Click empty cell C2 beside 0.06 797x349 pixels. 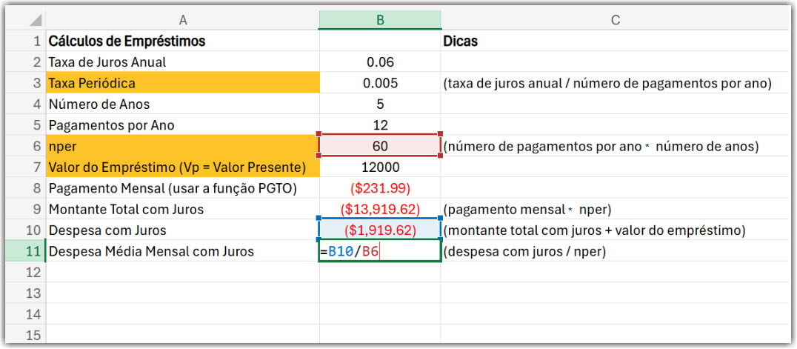[615, 62]
